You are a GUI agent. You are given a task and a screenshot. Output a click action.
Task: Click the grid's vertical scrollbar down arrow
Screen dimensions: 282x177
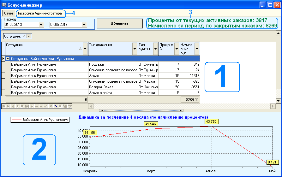coord(278,101)
